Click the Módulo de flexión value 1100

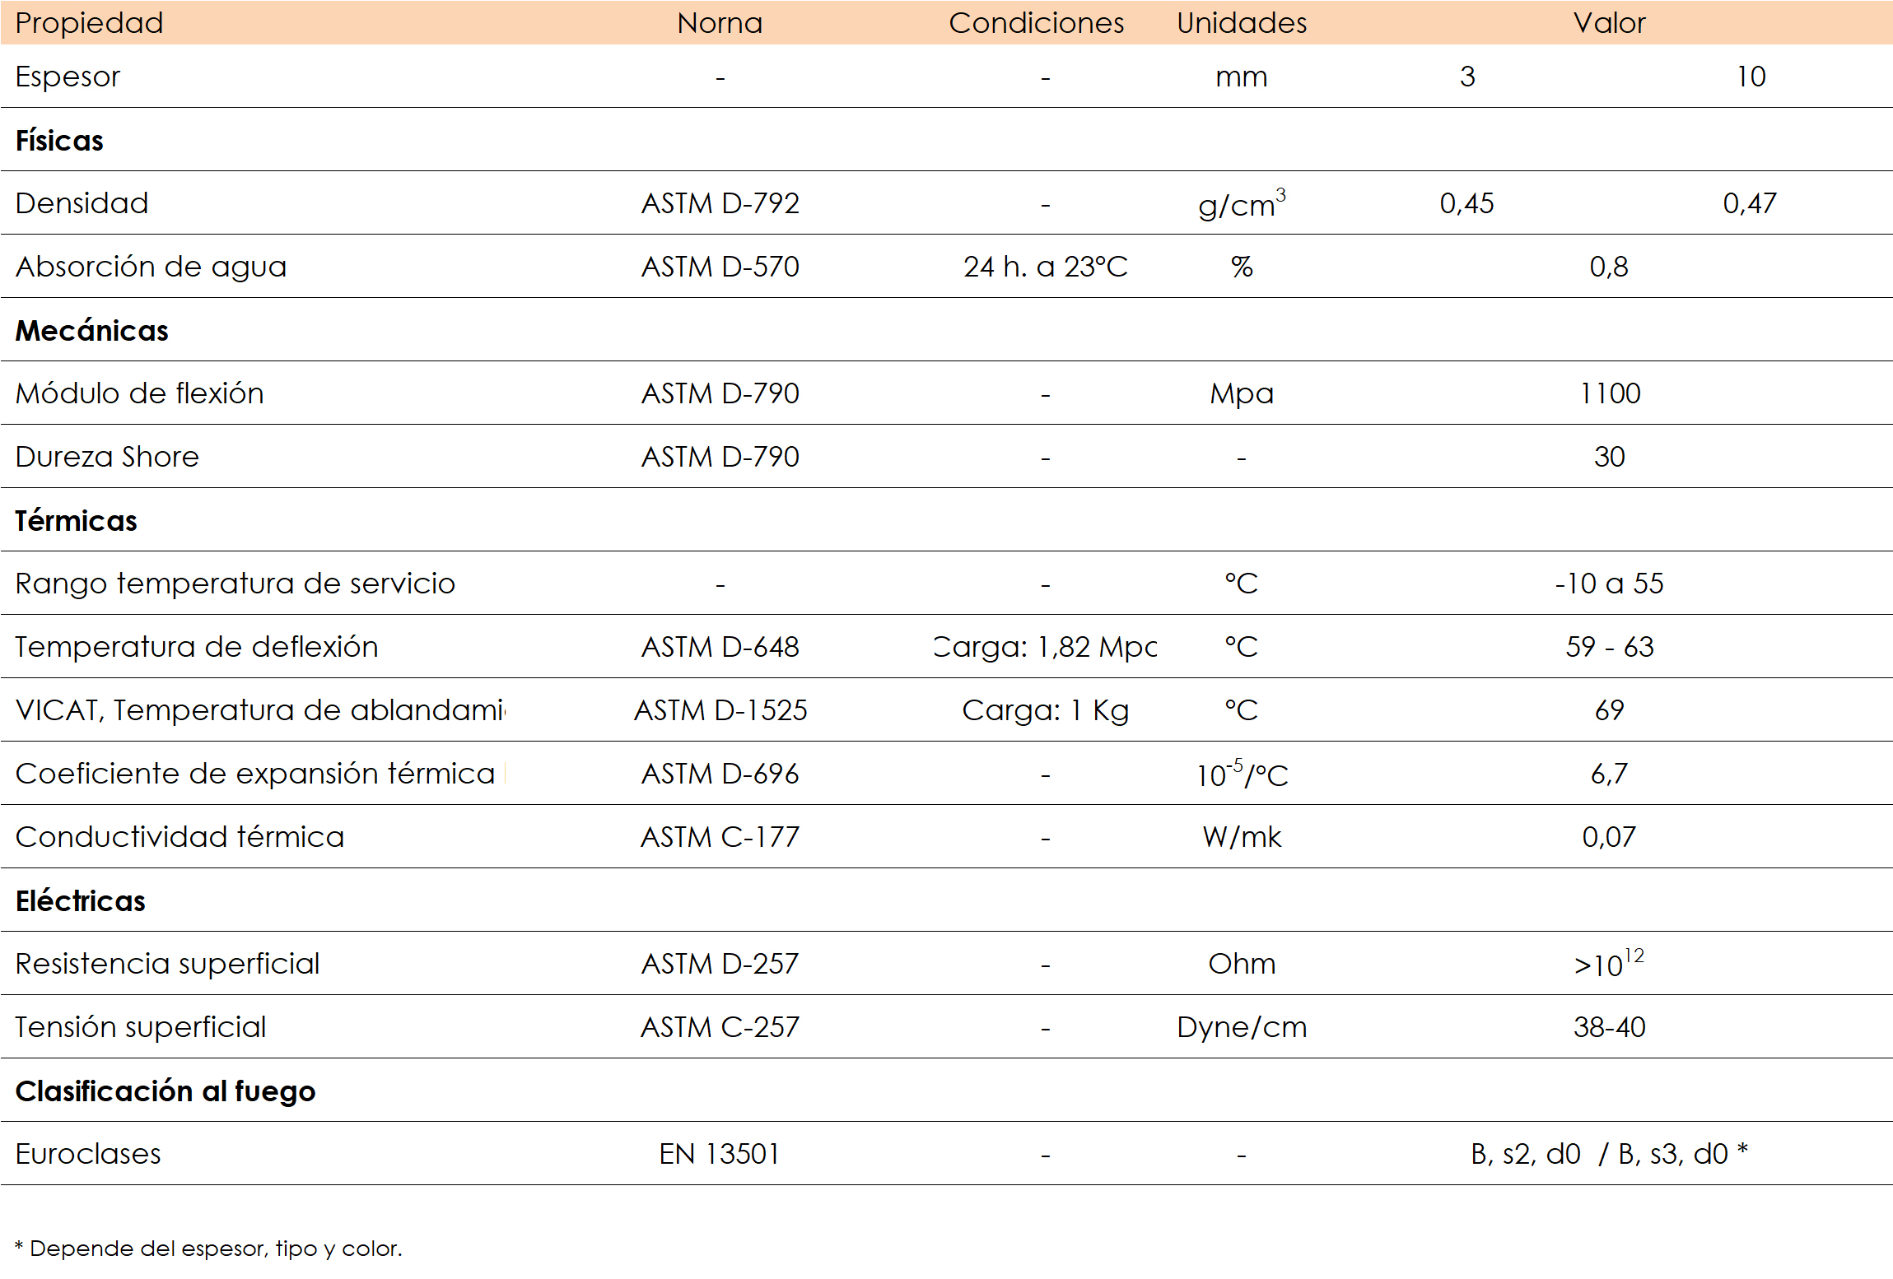click(x=1609, y=393)
